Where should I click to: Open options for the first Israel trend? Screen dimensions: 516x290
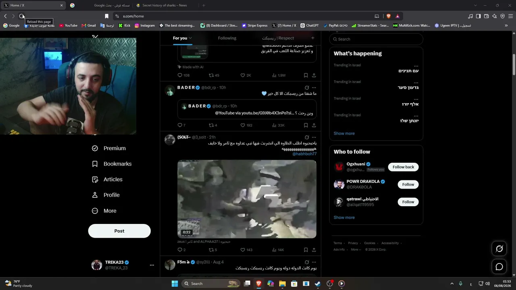tap(416, 65)
